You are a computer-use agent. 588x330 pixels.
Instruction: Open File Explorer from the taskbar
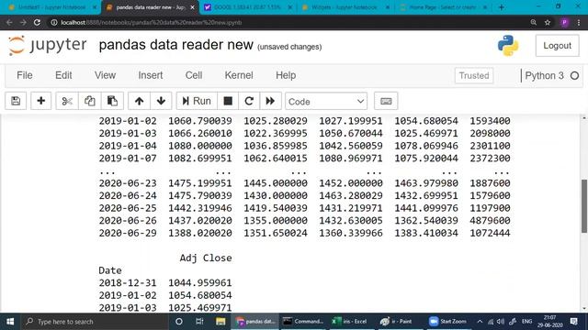(220, 322)
